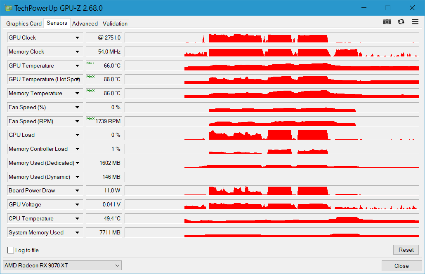Open the Memory Used (Dynamic) dropdown

point(77,177)
